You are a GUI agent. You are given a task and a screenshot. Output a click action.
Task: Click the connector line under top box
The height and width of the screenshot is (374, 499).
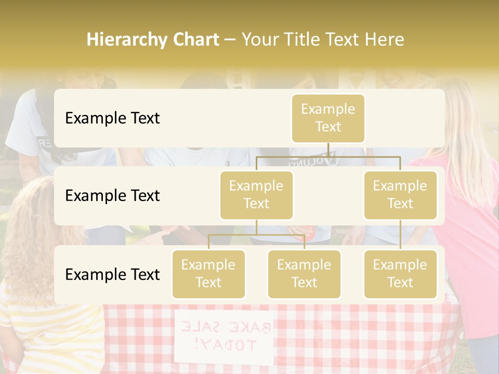(328, 156)
